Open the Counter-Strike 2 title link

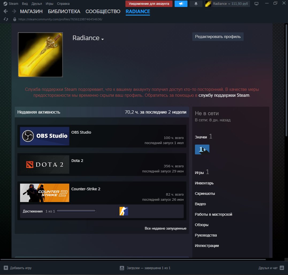(x=86, y=189)
